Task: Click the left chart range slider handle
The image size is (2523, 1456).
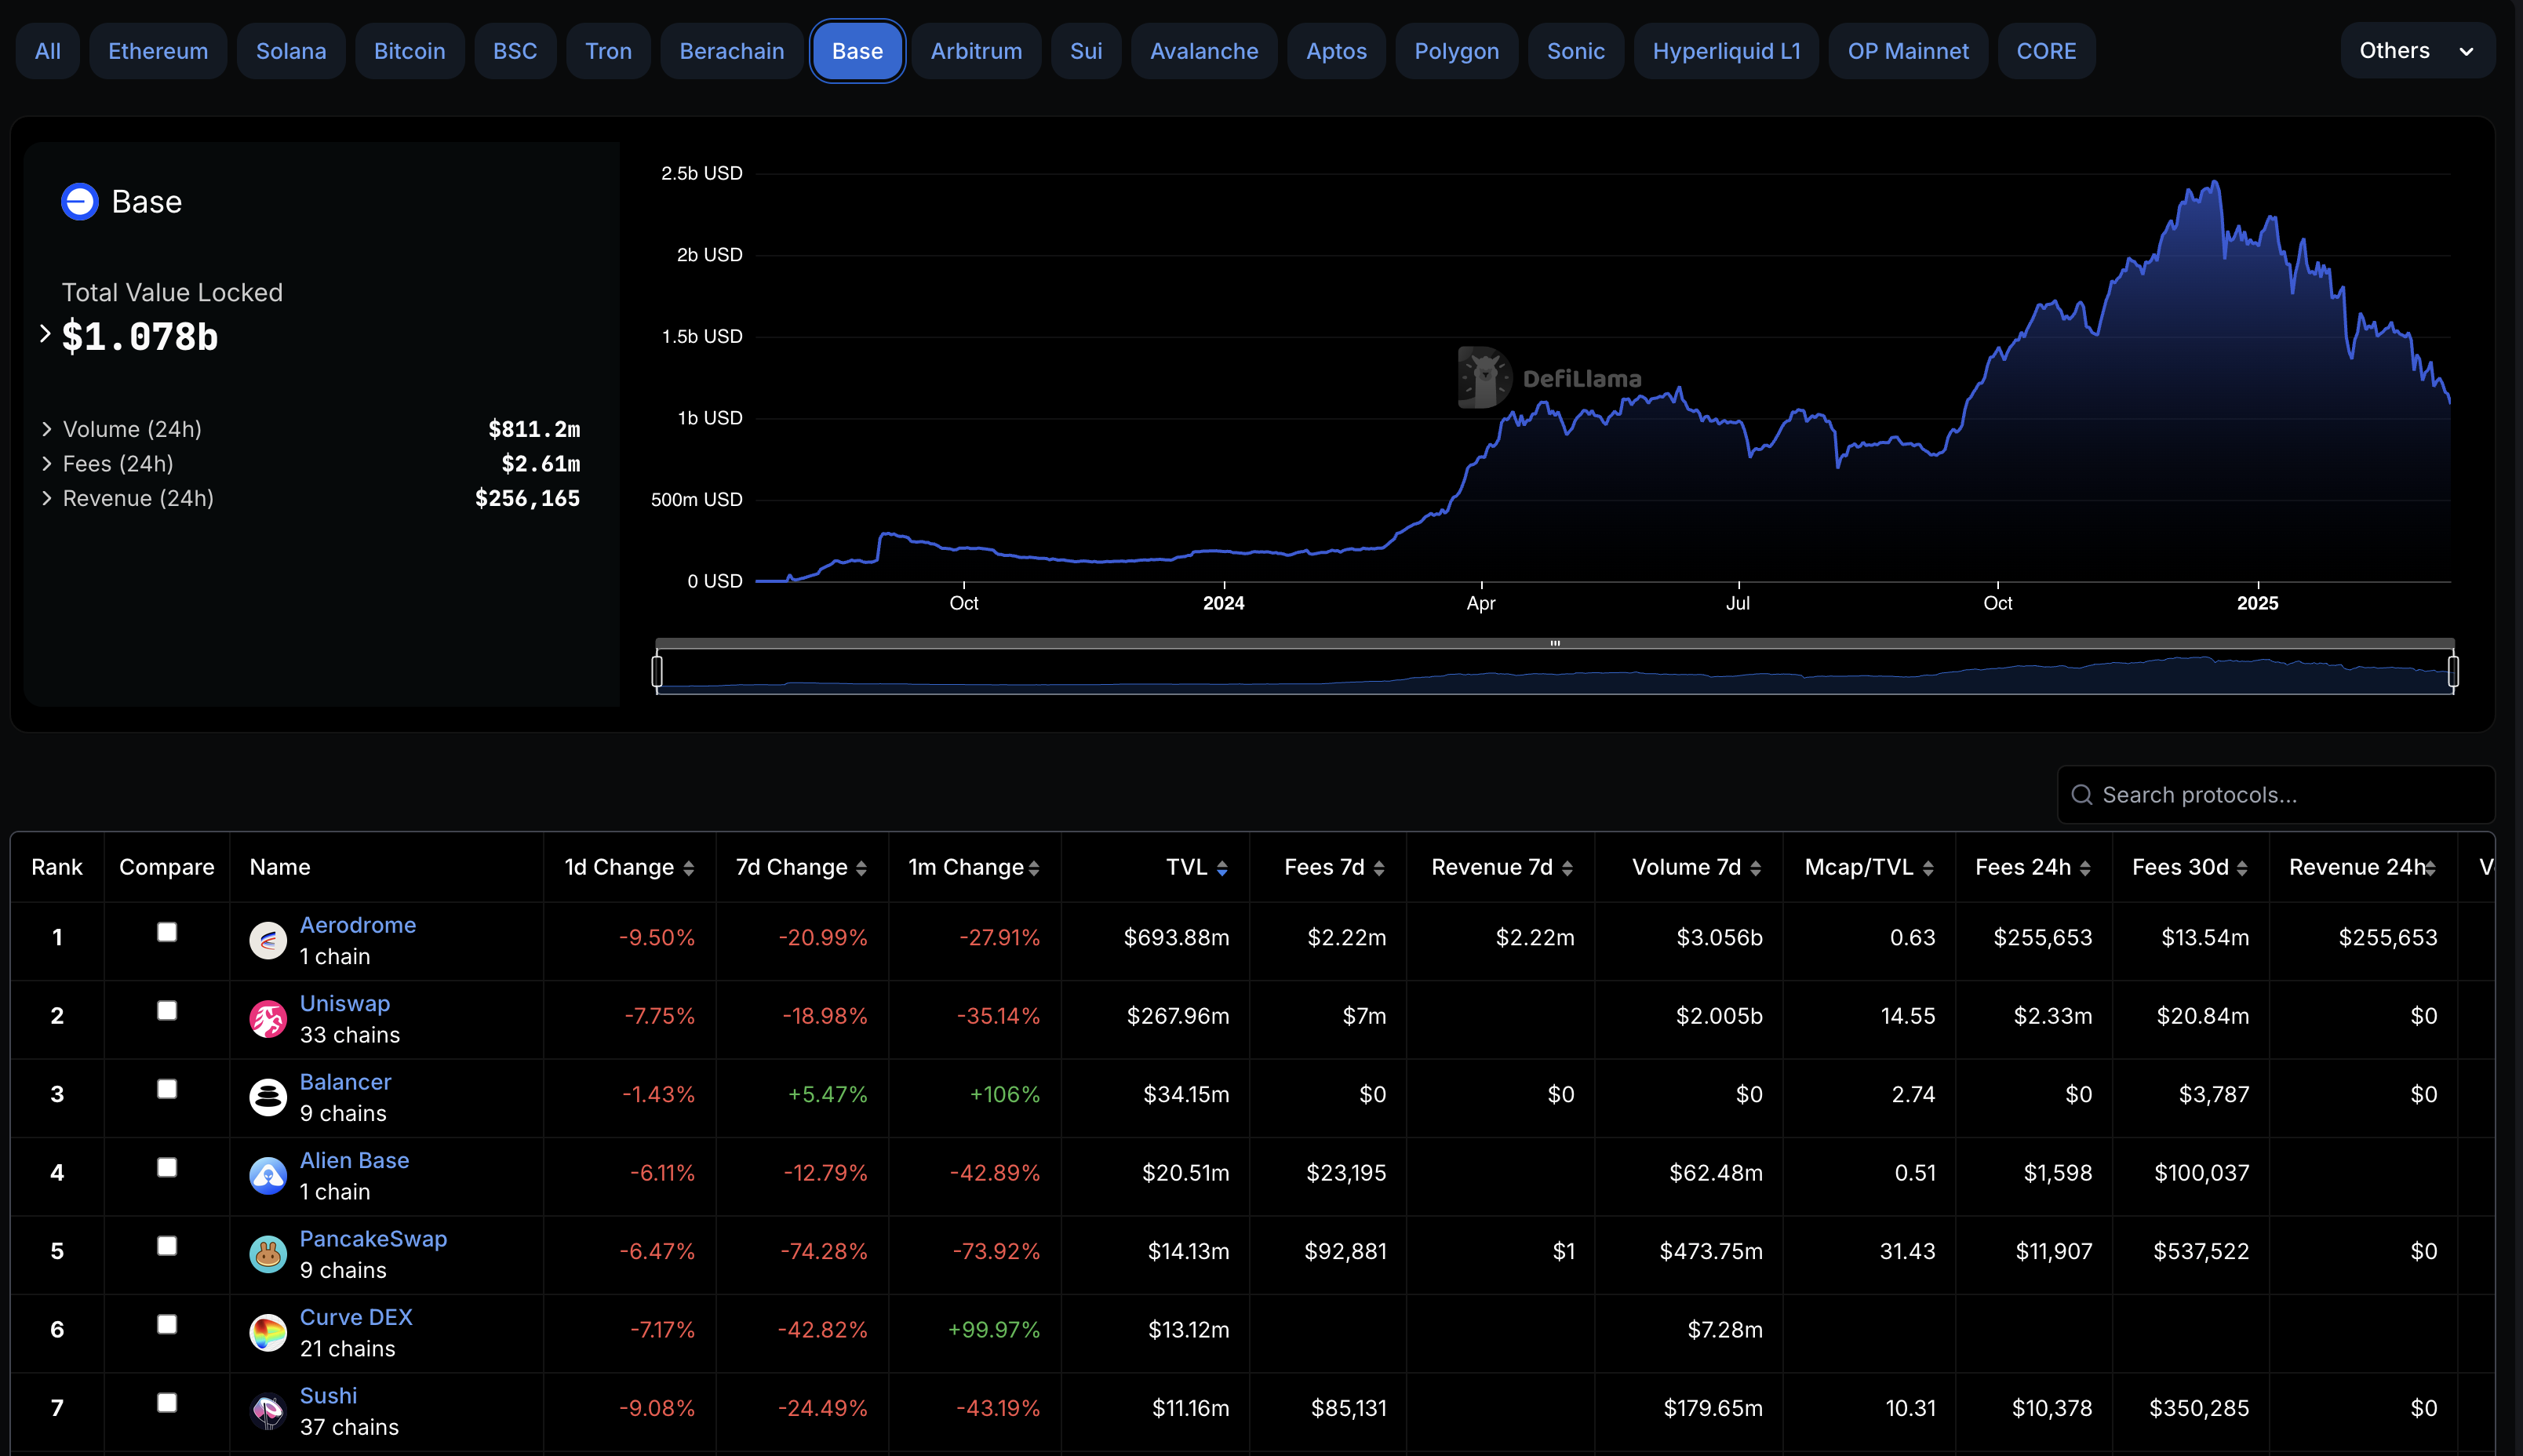Action: point(657,671)
